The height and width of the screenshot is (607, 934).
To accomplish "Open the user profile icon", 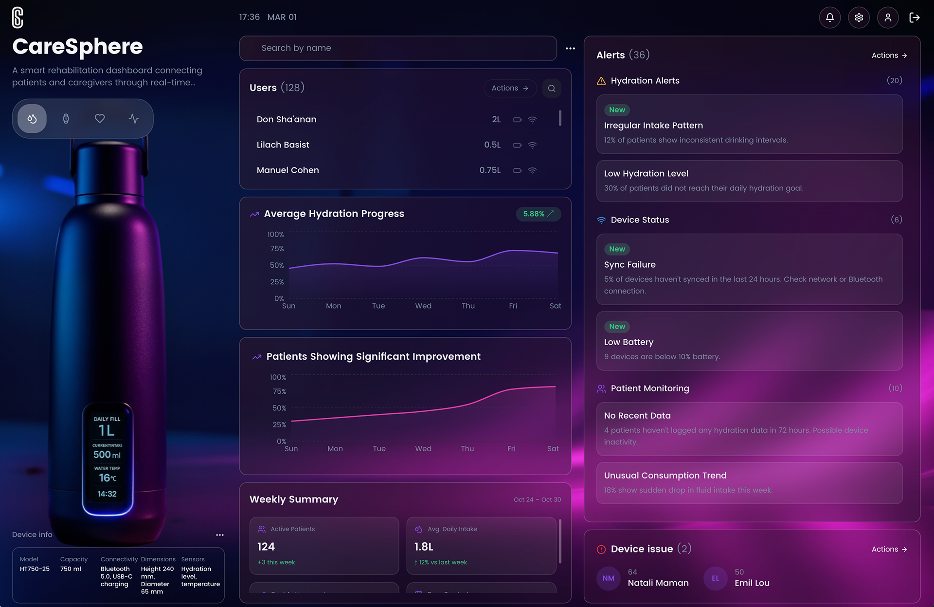I will point(888,18).
